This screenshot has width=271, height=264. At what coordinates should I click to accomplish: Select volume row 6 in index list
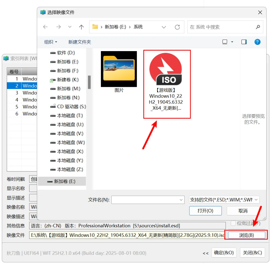(x=22, y=114)
